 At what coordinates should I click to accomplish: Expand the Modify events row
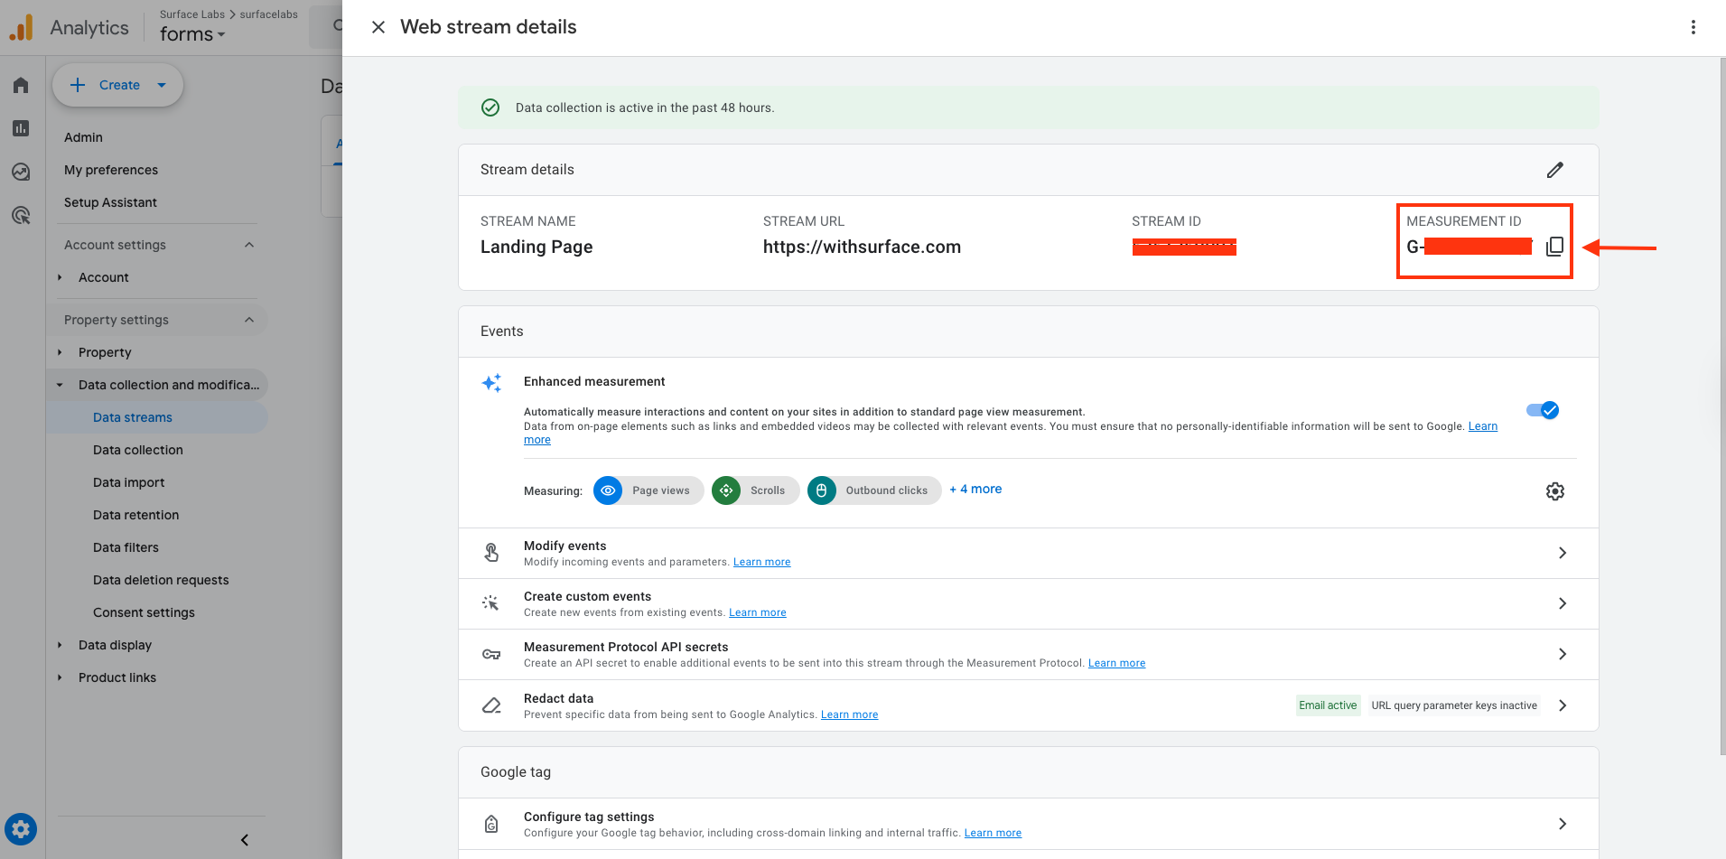tap(1563, 552)
